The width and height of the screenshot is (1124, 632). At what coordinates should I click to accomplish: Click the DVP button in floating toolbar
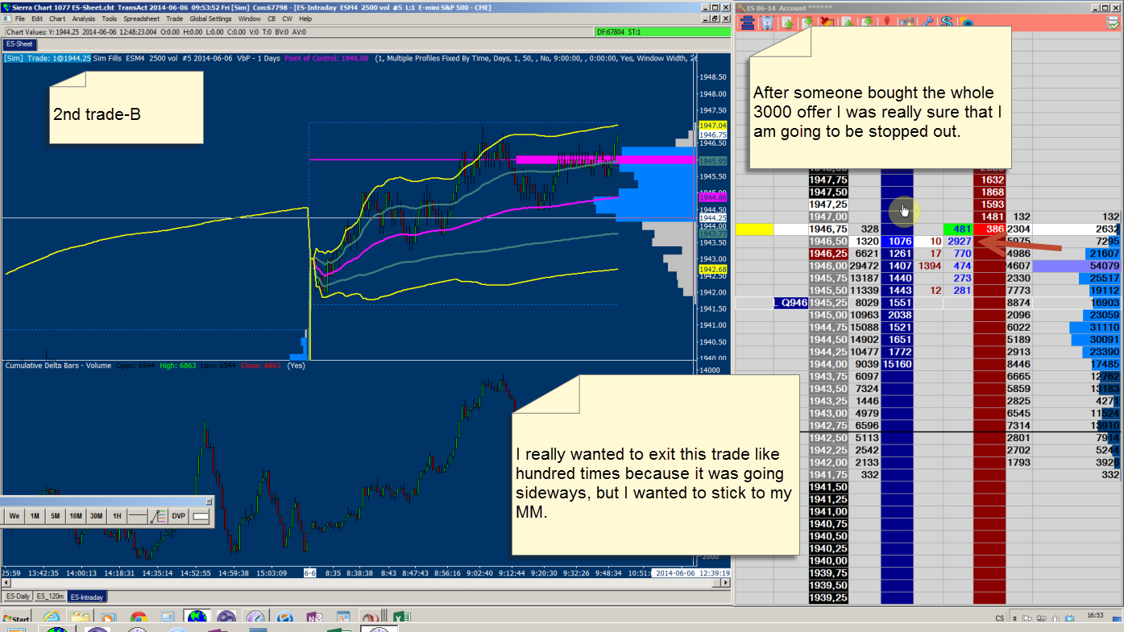[179, 516]
